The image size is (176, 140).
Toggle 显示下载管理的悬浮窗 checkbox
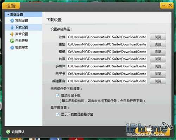point(58,114)
